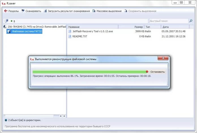Screen dimensions: 197x133
Task: Click tree scrollbar right arrow
Action: pos(64,116)
